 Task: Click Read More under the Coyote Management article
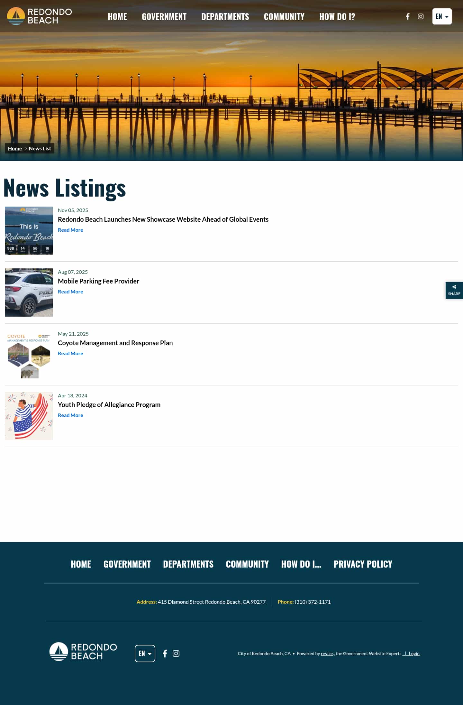[x=70, y=353]
